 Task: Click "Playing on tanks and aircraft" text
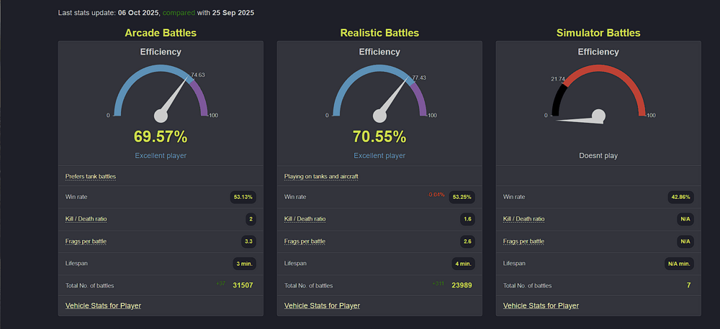321,176
